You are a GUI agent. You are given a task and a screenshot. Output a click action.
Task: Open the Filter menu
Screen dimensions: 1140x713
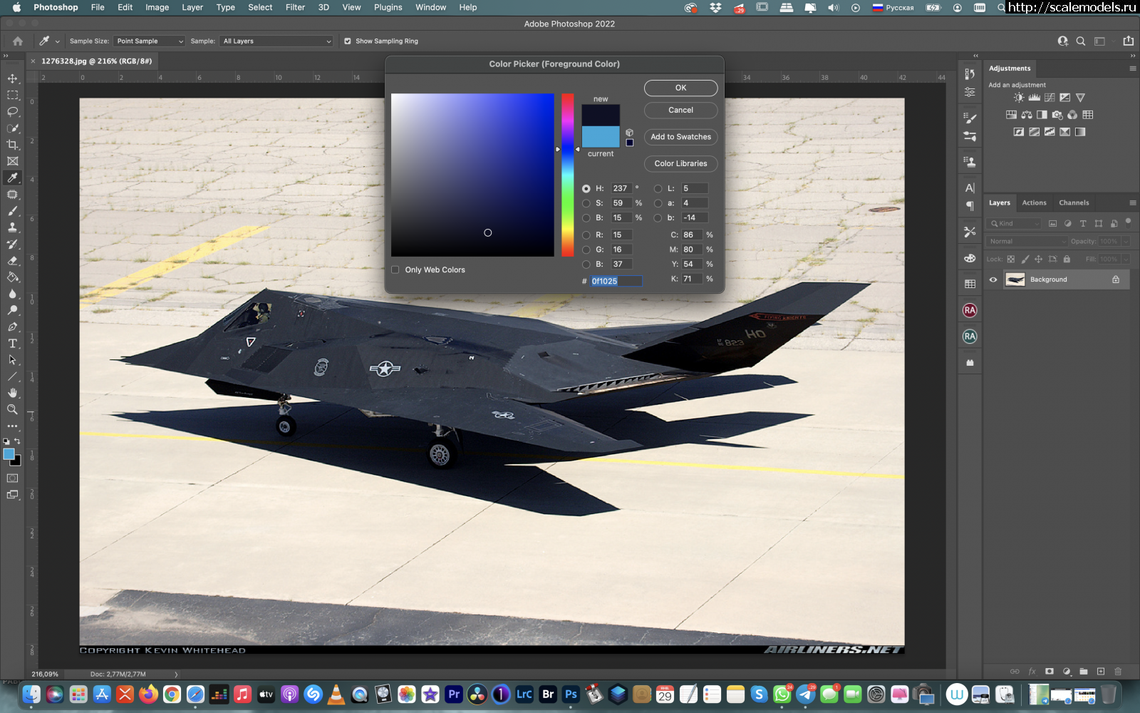[x=295, y=7]
